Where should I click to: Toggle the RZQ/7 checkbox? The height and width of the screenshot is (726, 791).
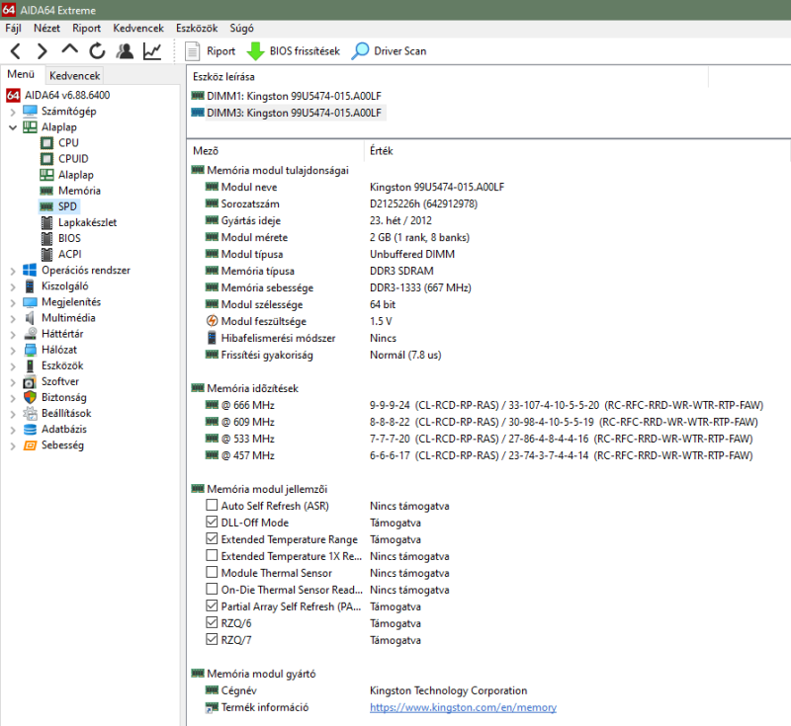click(212, 639)
